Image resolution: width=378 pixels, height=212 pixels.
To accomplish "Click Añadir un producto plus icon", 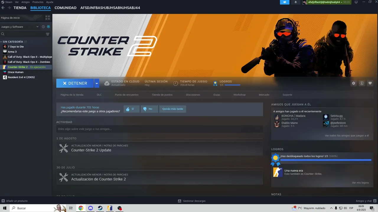I will pos(3,201).
